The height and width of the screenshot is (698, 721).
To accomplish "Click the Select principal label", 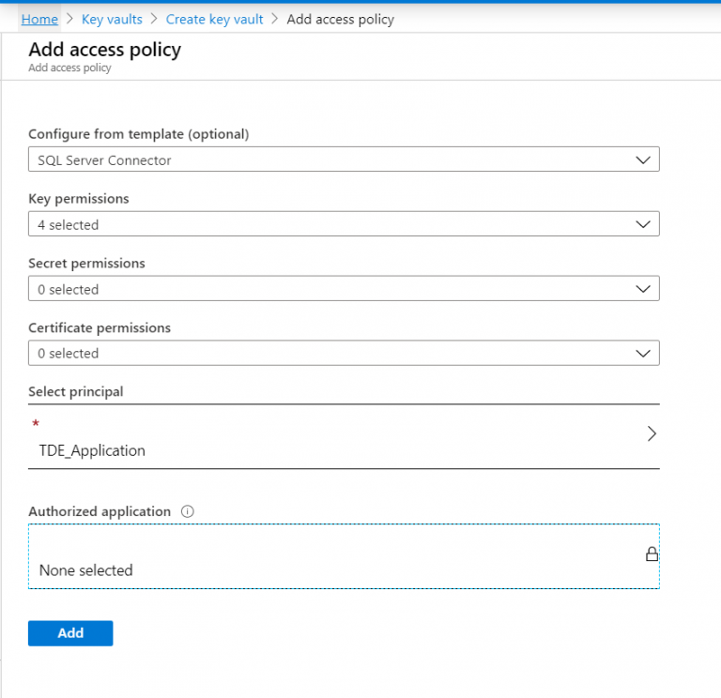I will pos(76,391).
